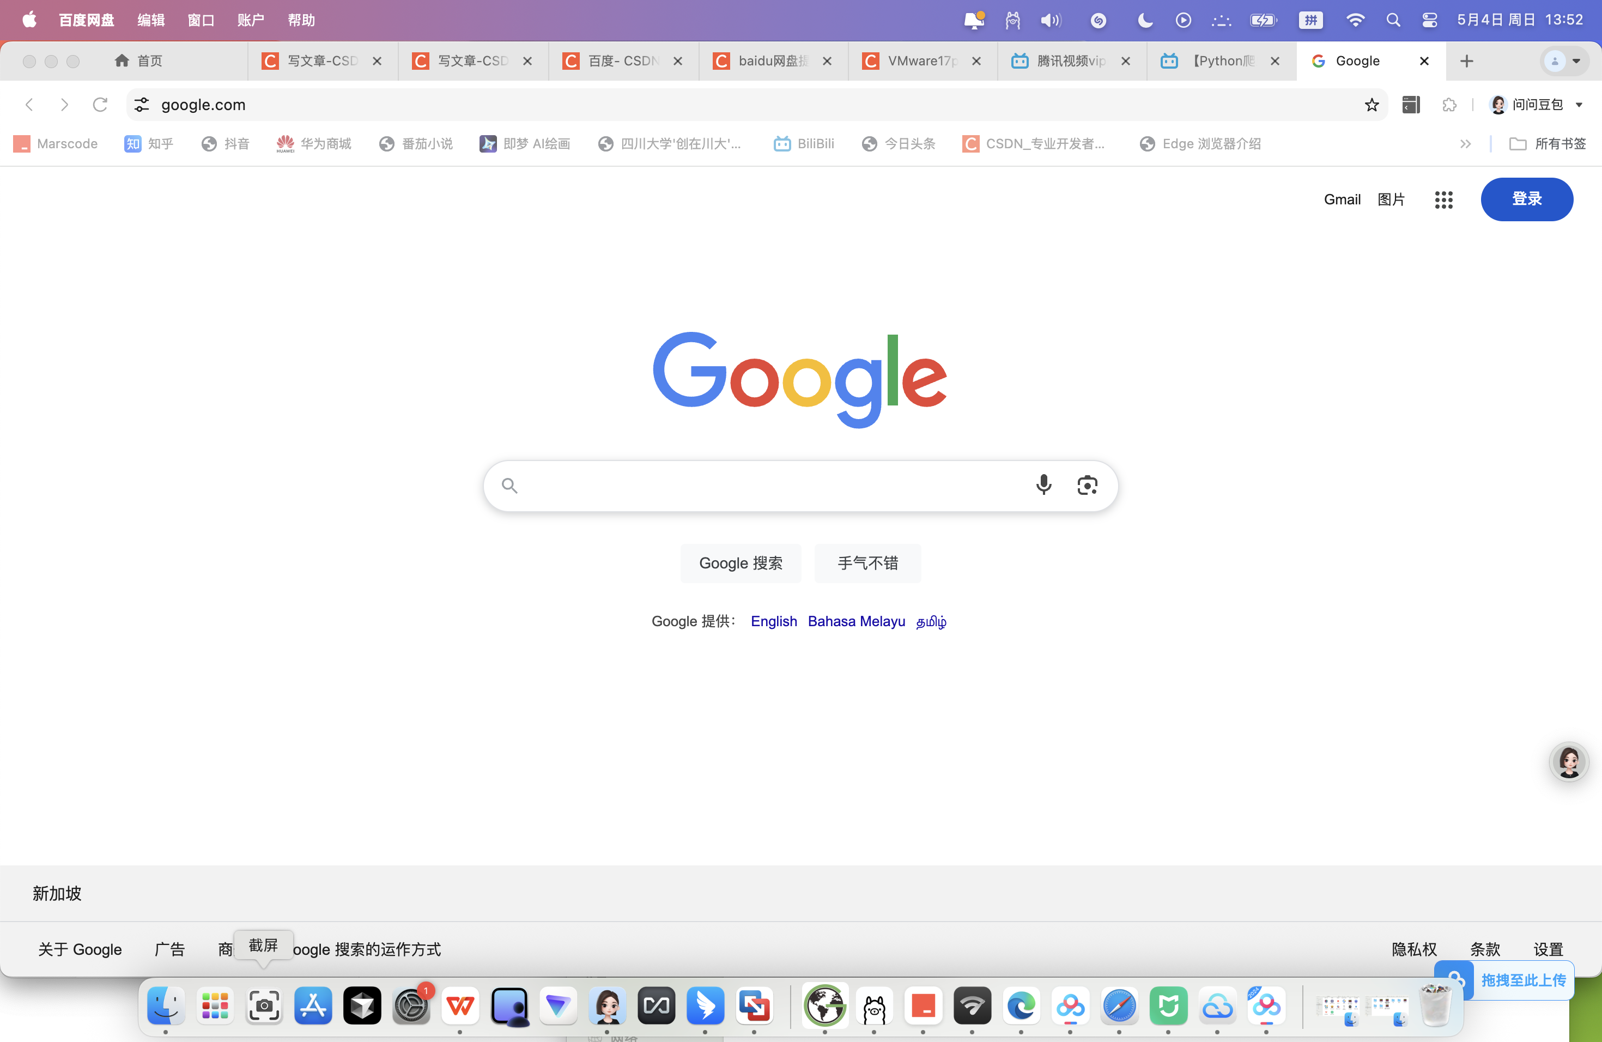
Task: Click the reload page icon
Action: tap(100, 105)
